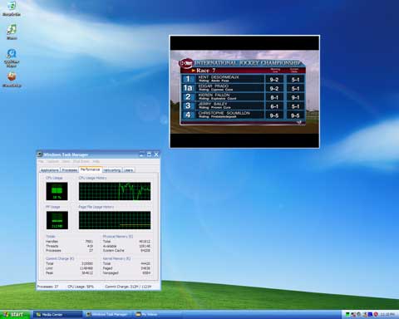Open the View menu in Task Manager

click(66, 161)
